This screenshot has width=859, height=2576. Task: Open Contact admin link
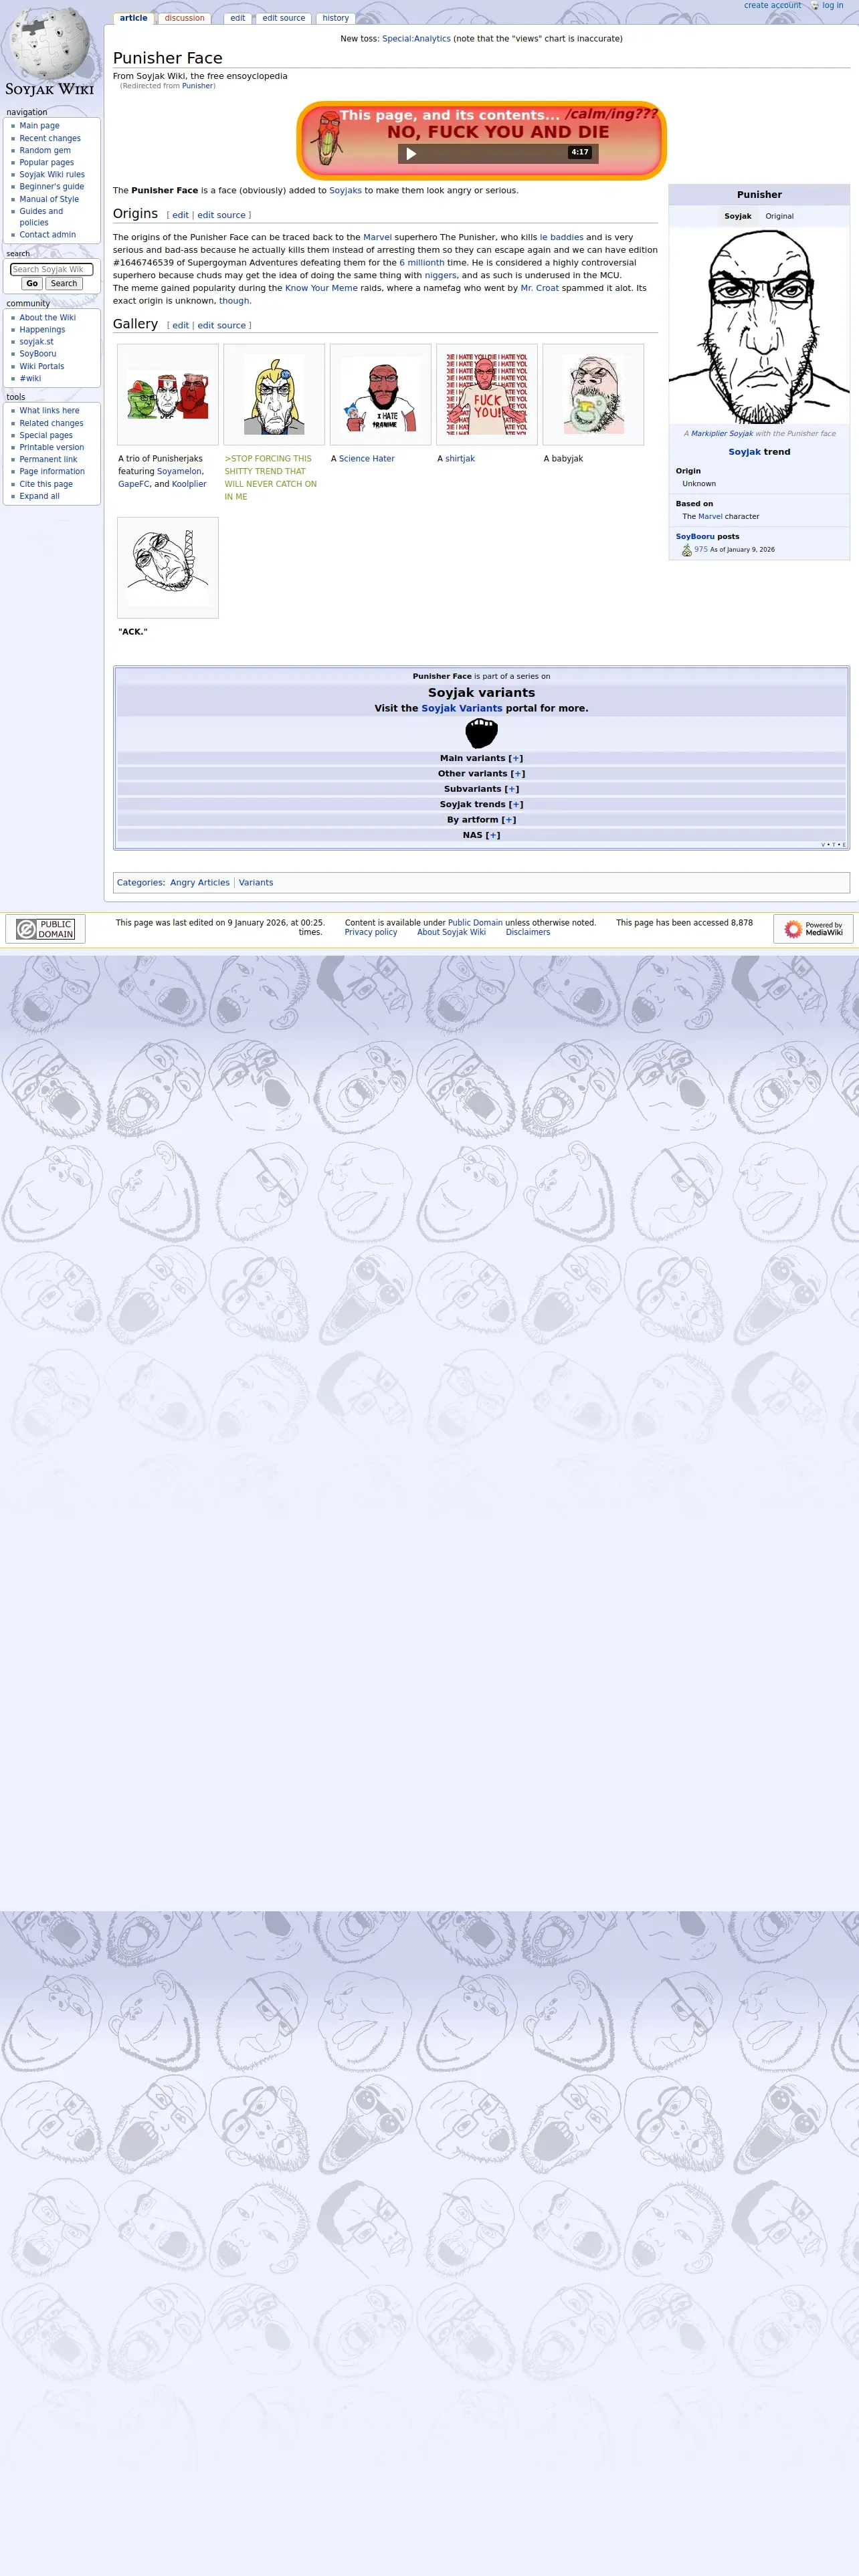(47, 235)
